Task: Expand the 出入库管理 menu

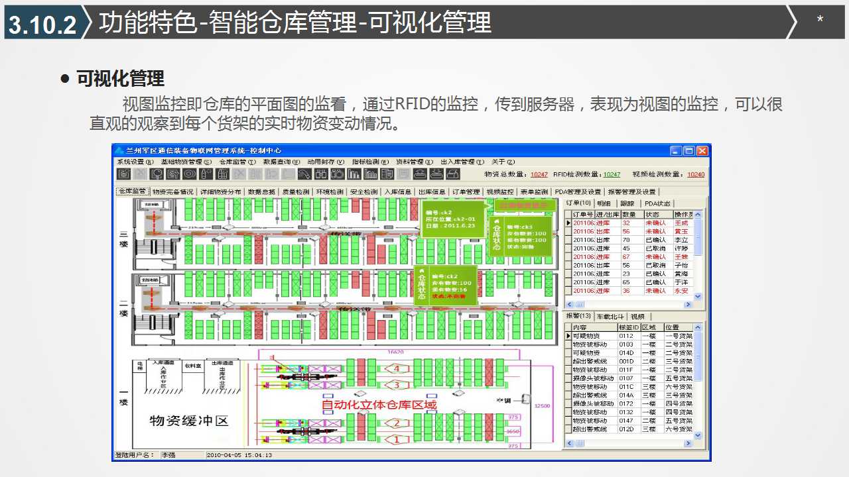Action: pos(461,162)
